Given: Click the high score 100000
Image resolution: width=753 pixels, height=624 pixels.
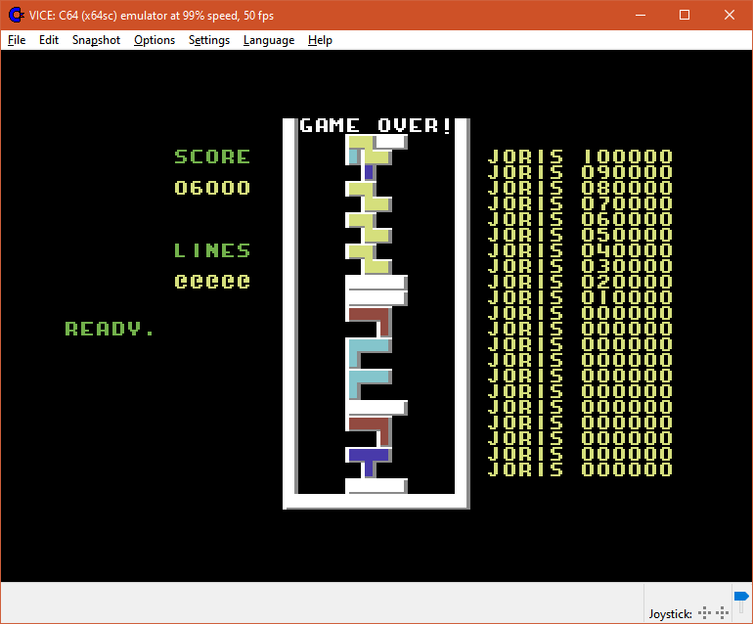Looking at the screenshot, I should click(x=627, y=156).
